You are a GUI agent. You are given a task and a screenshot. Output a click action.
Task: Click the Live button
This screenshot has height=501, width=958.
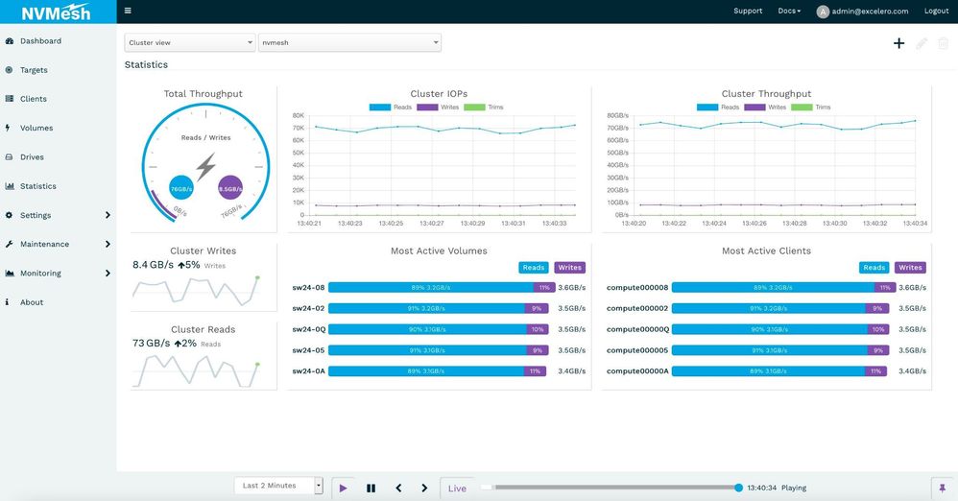coord(457,489)
